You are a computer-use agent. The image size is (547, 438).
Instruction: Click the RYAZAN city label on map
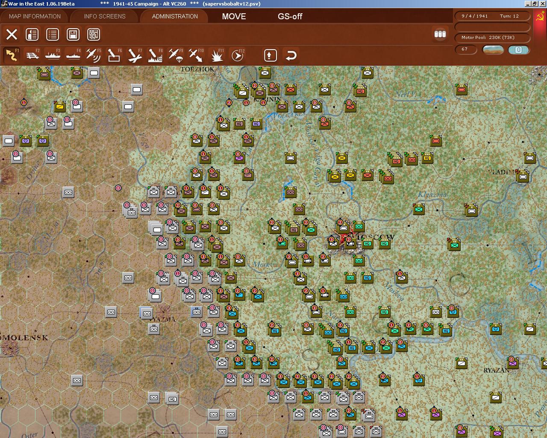tap(497, 370)
